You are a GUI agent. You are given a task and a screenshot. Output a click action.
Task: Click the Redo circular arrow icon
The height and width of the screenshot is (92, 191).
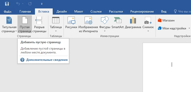pos(30,4)
